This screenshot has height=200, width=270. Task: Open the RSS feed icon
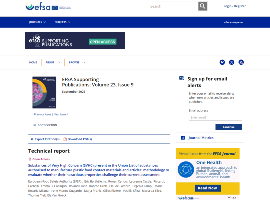[x=241, y=62]
